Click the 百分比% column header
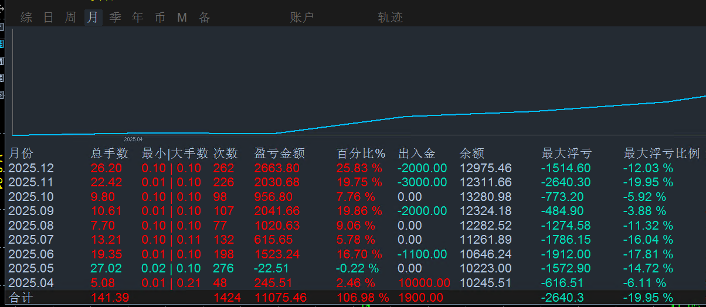Image resolution: width=706 pixels, height=307 pixels. pyautogui.click(x=361, y=153)
